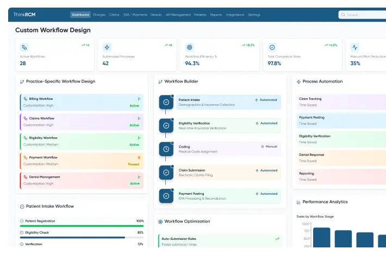The height and width of the screenshot is (255, 386).
Task: Switch to Integrations tab
Action: pos(235,15)
